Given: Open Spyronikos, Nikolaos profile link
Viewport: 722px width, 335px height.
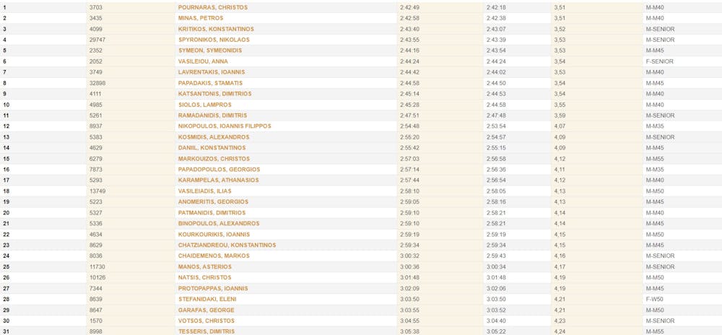Looking at the screenshot, I should (x=214, y=40).
